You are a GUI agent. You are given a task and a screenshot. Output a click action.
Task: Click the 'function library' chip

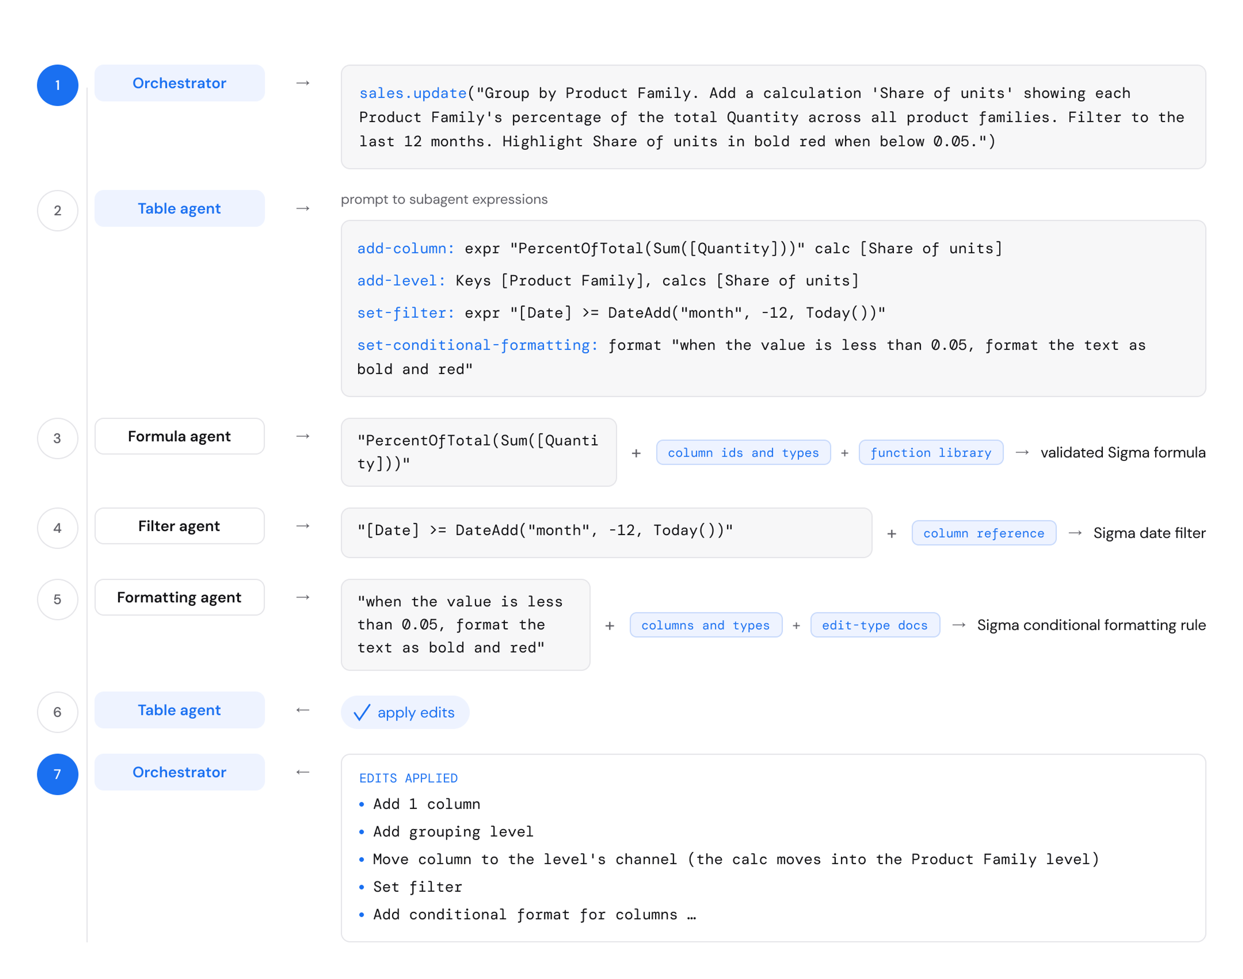931,453
